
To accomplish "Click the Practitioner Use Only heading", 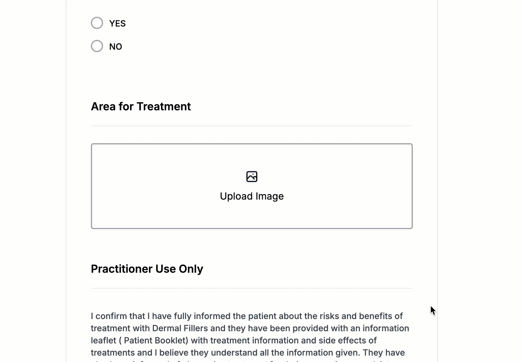I will (x=147, y=269).
